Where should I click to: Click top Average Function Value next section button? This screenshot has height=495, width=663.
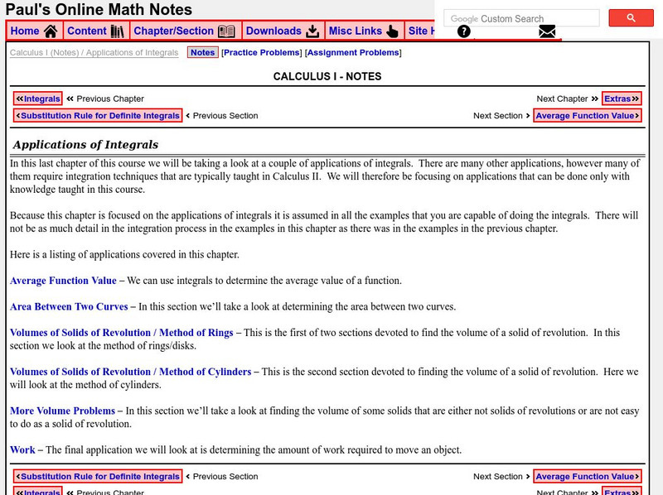(x=588, y=115)
